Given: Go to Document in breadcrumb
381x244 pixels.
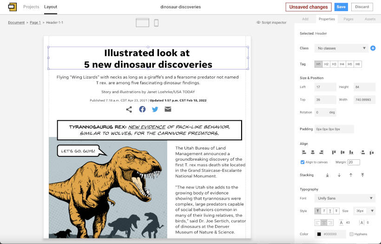Looking at the screenshot, I should [x=16, y=23].
